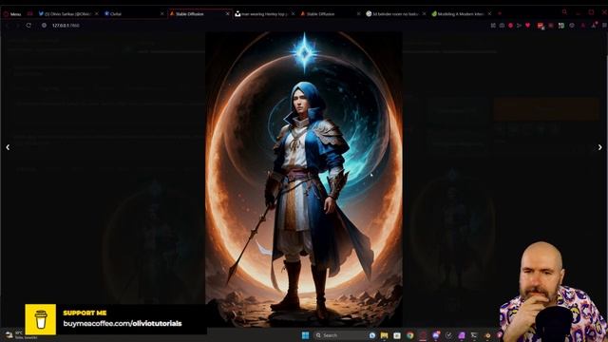Show the next image in the lightbox

(599, 147)
